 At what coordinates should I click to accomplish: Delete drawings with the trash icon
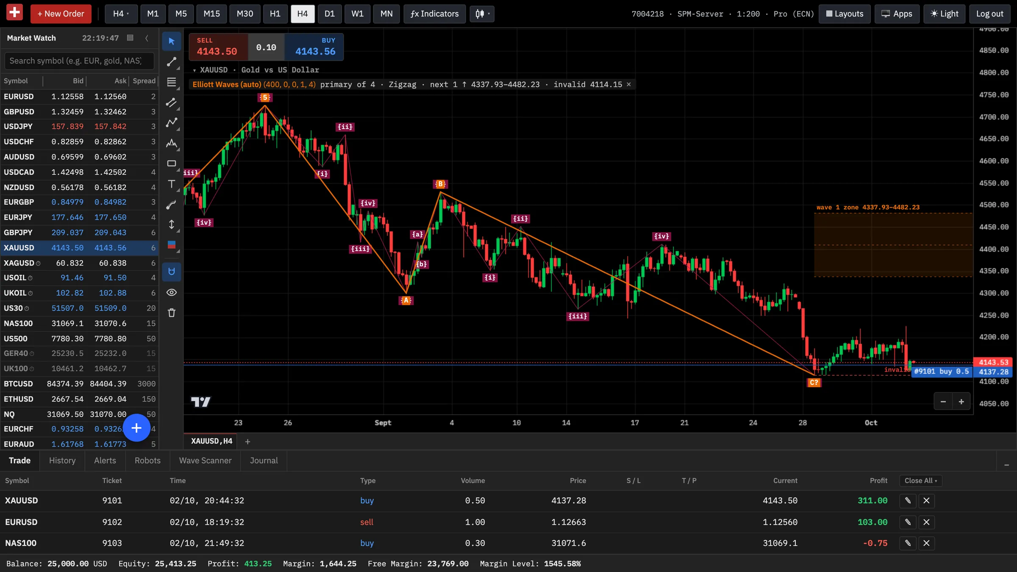pyautogui.click(x=172, y=313)
